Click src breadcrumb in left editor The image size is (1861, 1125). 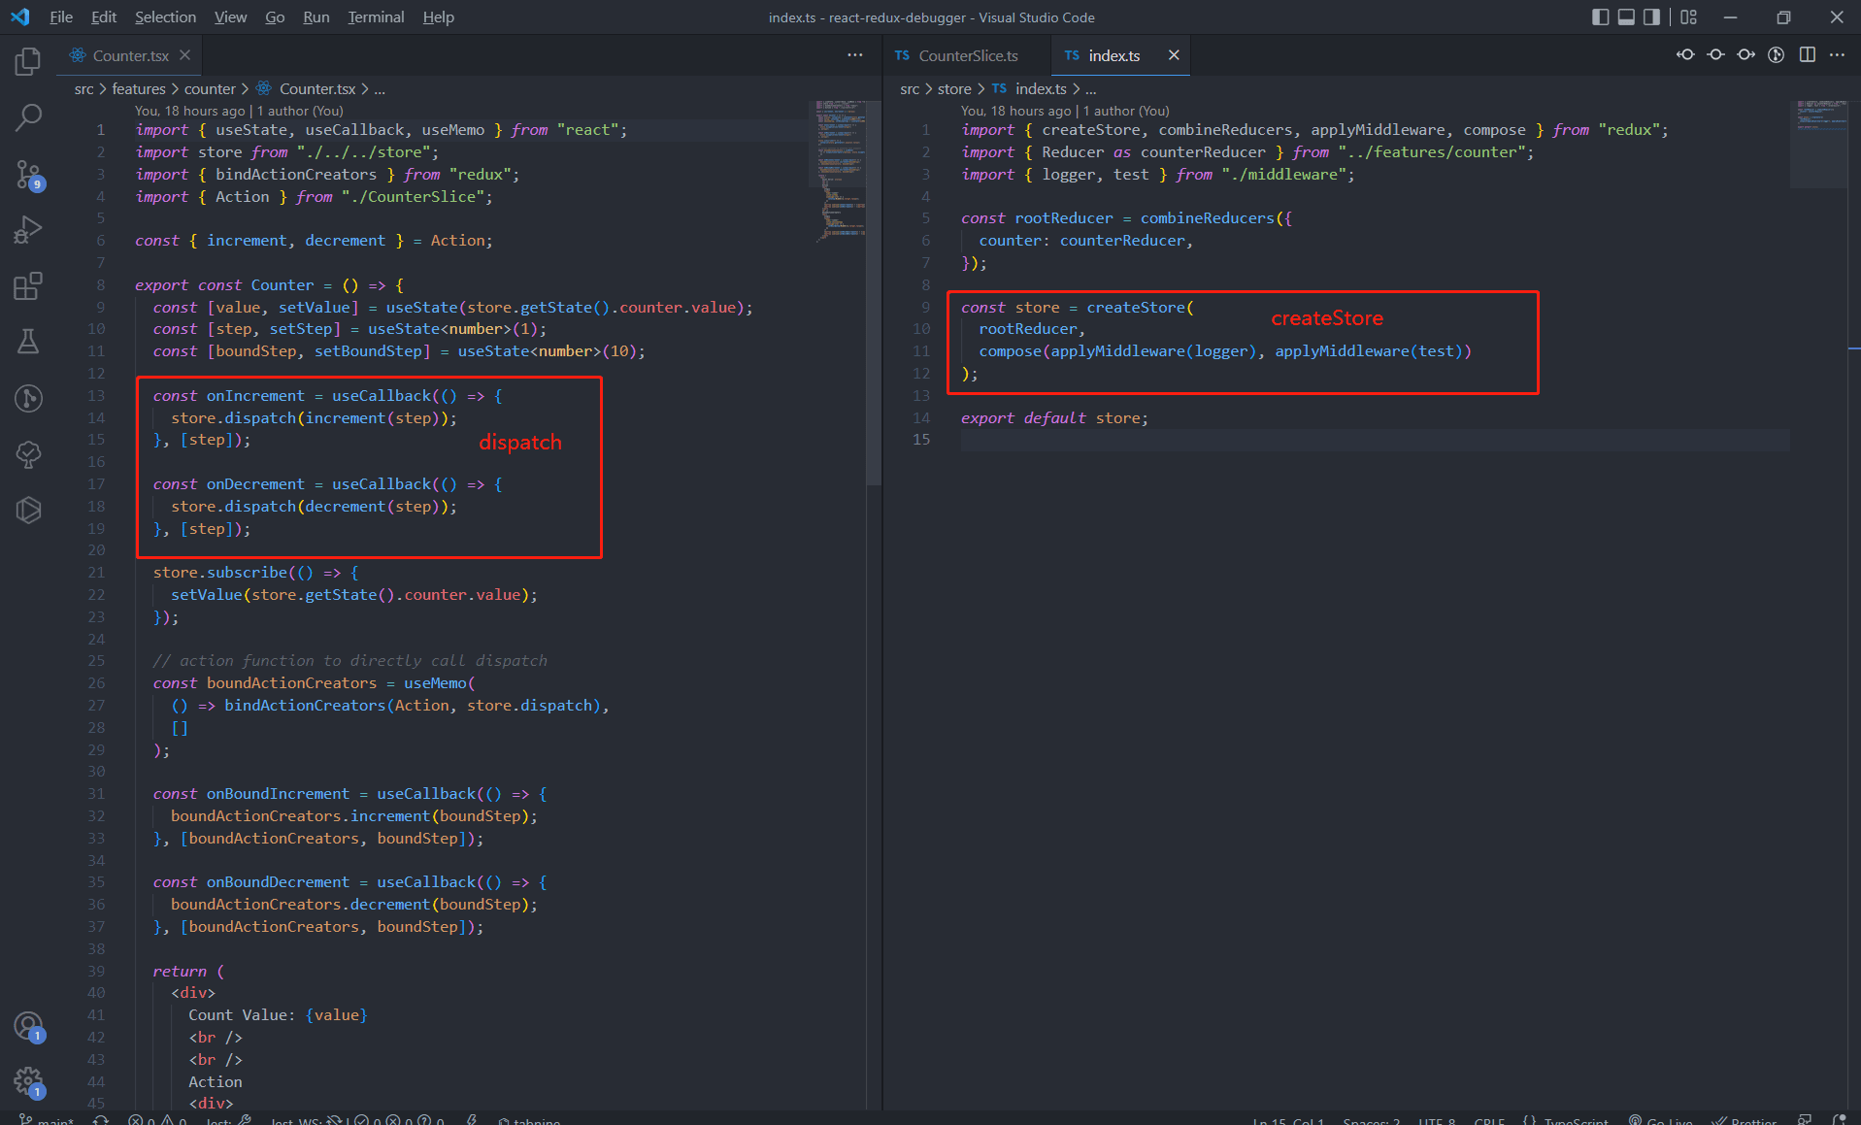(84, 88)
